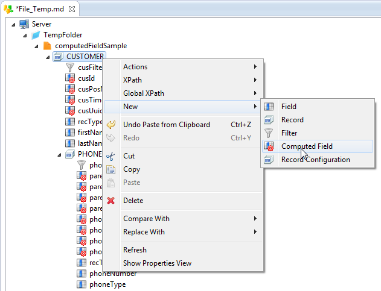Choose Computed Field from New submenu
Image resolution: width=381 pixels, height=291 pixels.
click(307, 146)
